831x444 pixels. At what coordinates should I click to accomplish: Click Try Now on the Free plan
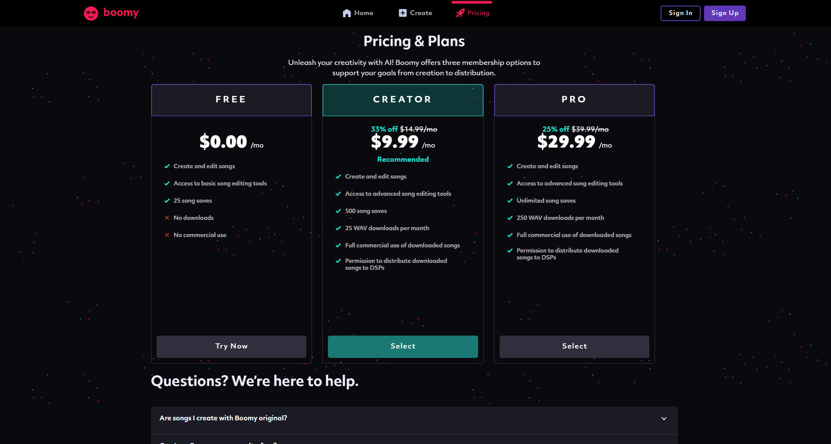point(232,346)
